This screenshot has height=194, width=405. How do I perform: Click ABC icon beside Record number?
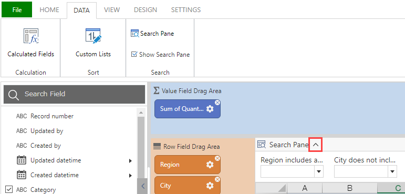(x=22, y=116)
